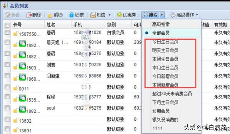Sort by the 级别 column header

[x=111, y=25]
